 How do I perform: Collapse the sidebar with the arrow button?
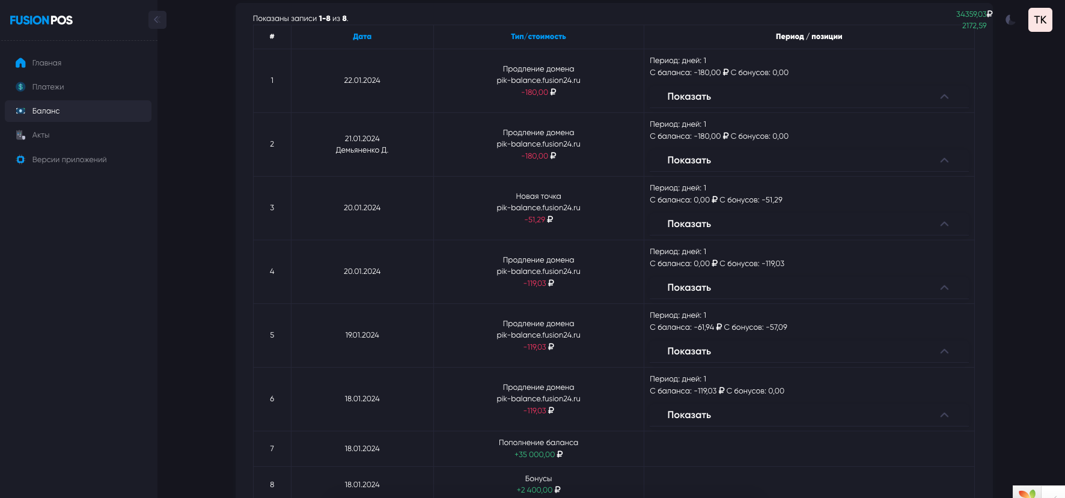coord(157,20)
